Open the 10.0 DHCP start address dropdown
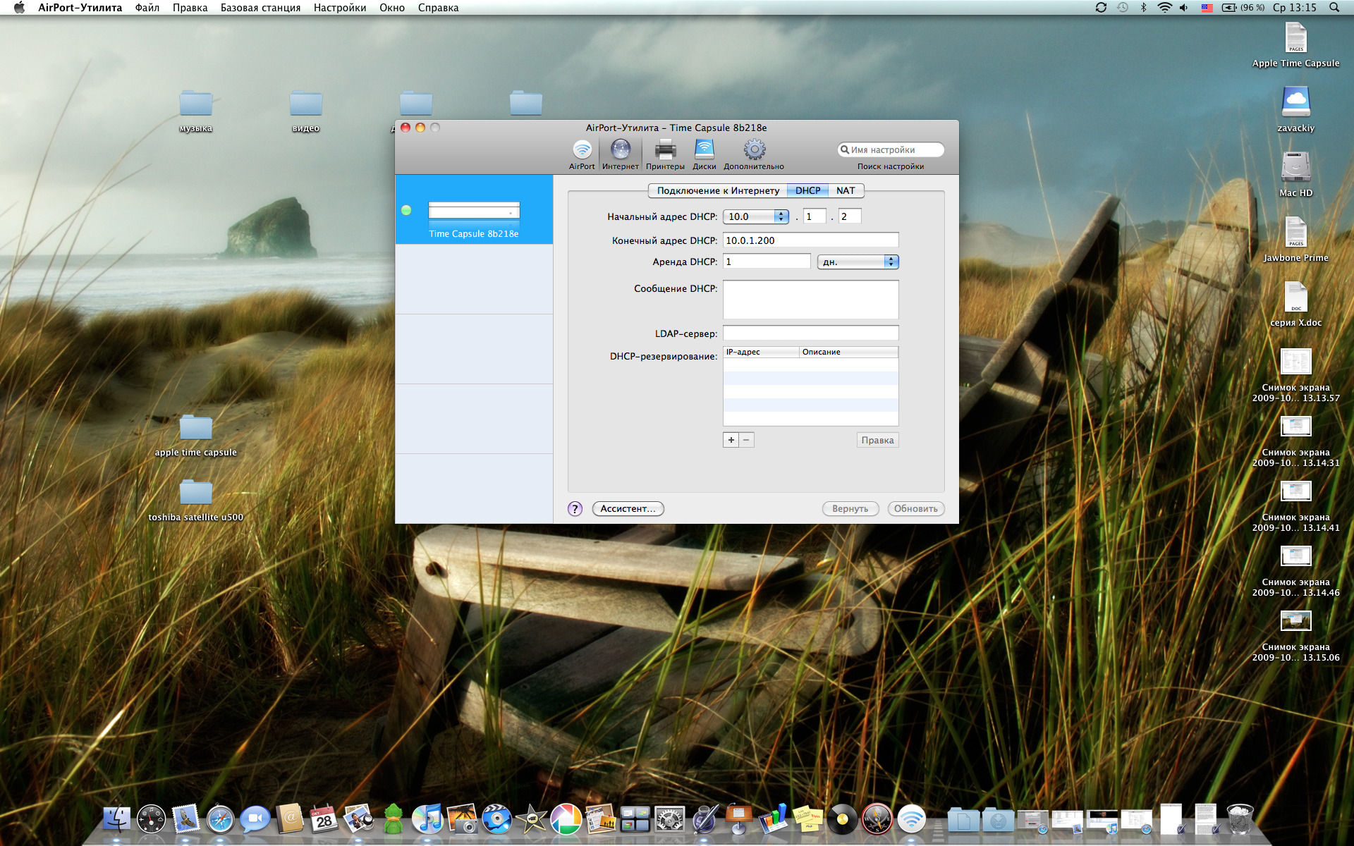 (756, 216)
